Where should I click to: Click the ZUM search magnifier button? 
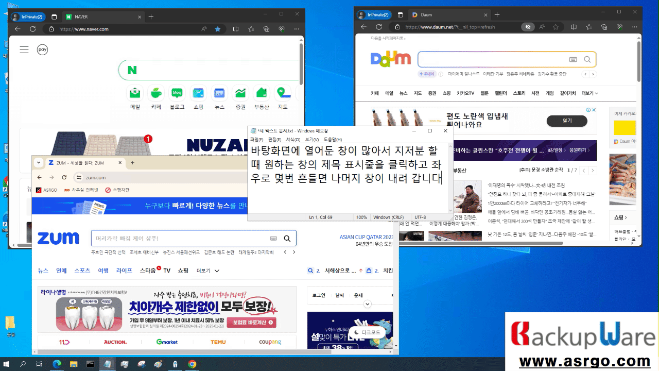pos(287,238)
